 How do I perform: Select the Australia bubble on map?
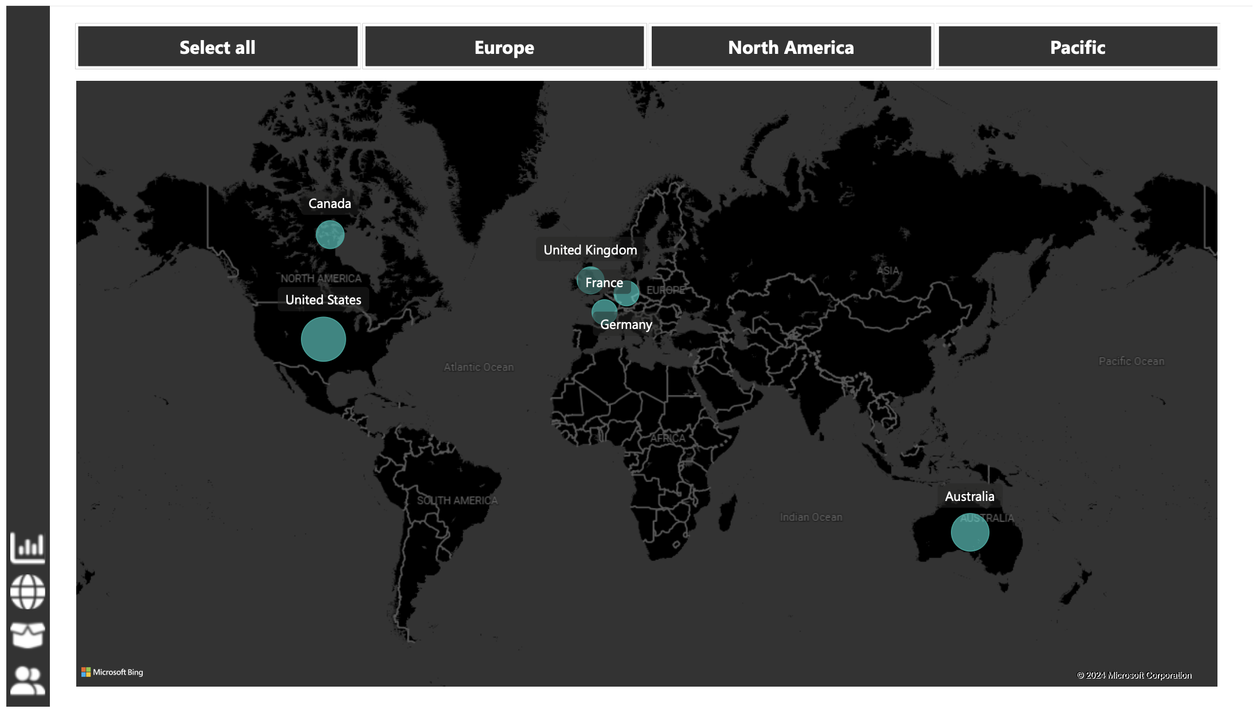click(970, 532)
